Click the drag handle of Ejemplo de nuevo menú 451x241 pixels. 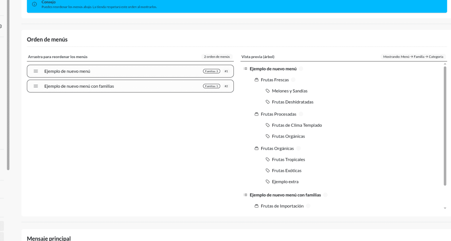pos(36,71)
